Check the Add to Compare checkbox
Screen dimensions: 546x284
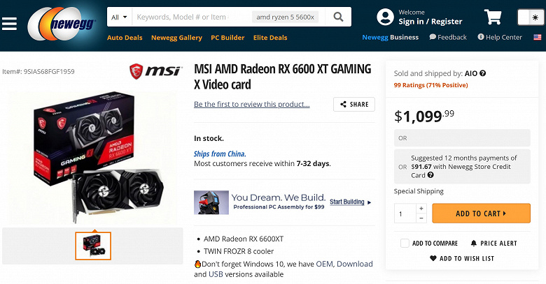click(x=405, y=243)
